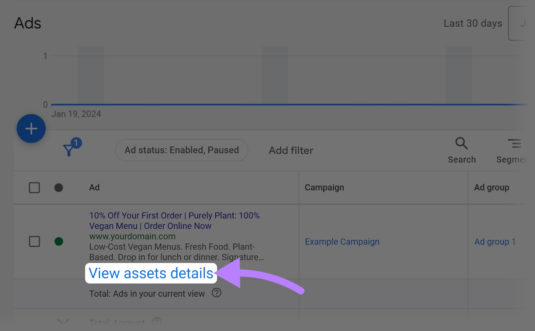Click the View assets details link
This screenshot has width=535, height=331.
(151, 273)
